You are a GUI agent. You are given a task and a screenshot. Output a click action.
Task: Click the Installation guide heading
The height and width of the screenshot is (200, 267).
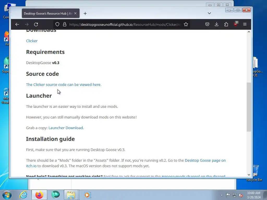click(x=50, y=139)
